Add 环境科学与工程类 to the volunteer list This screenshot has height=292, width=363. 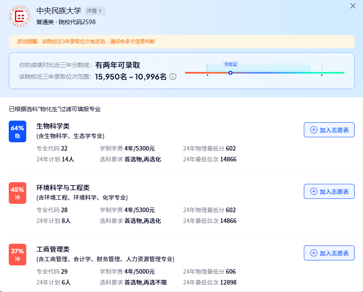point(329,191)
